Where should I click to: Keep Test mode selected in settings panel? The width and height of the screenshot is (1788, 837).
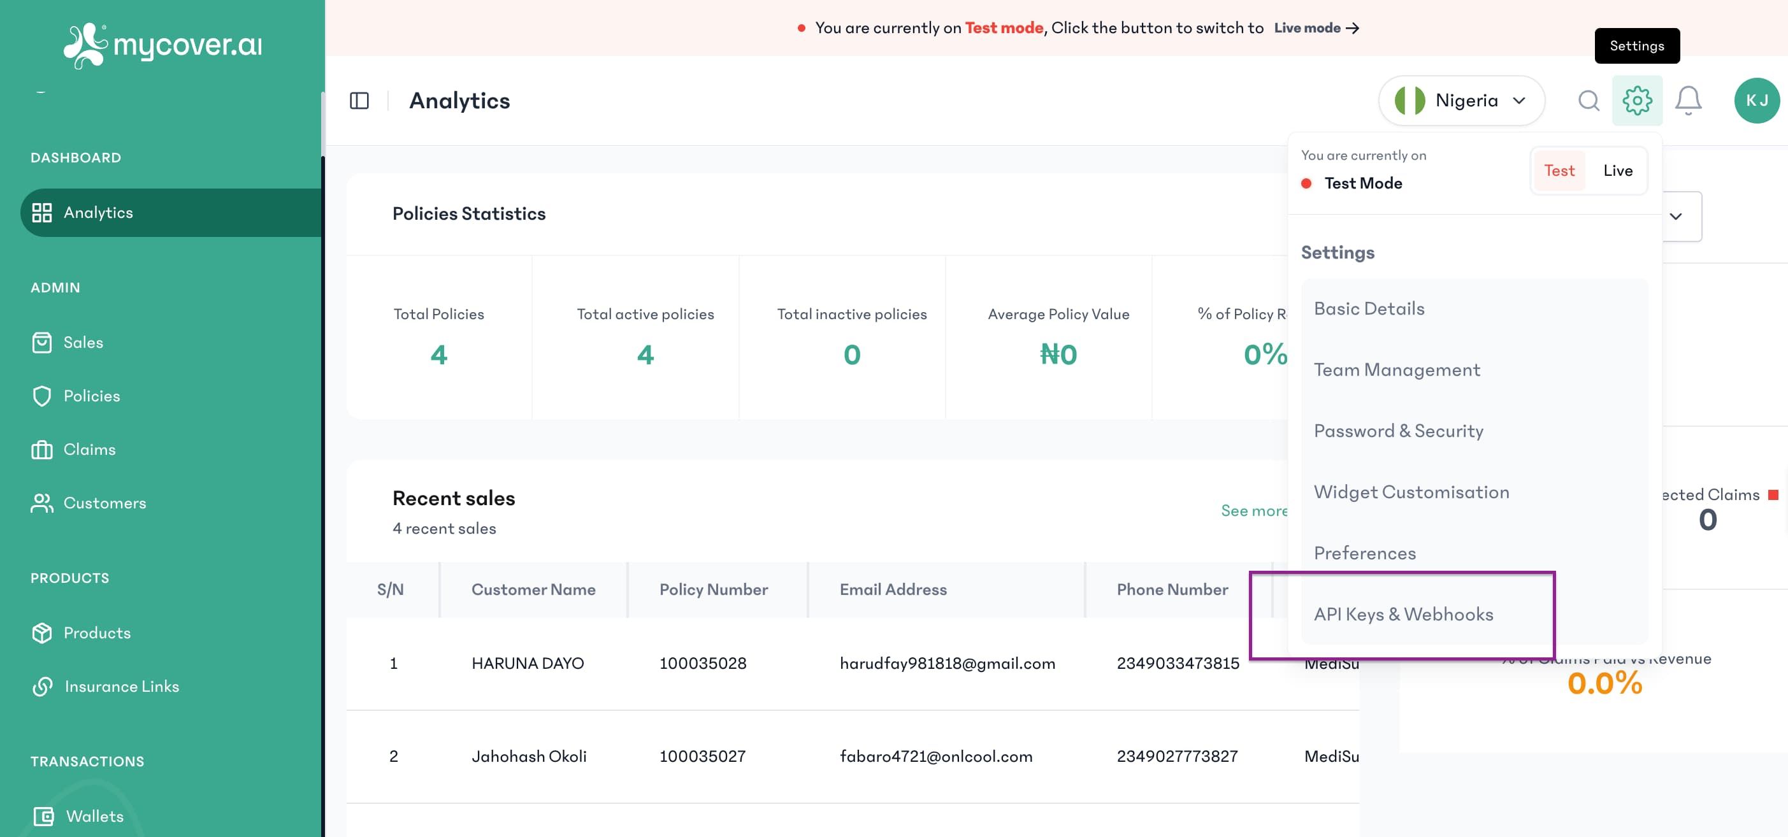pos(1559,170)
